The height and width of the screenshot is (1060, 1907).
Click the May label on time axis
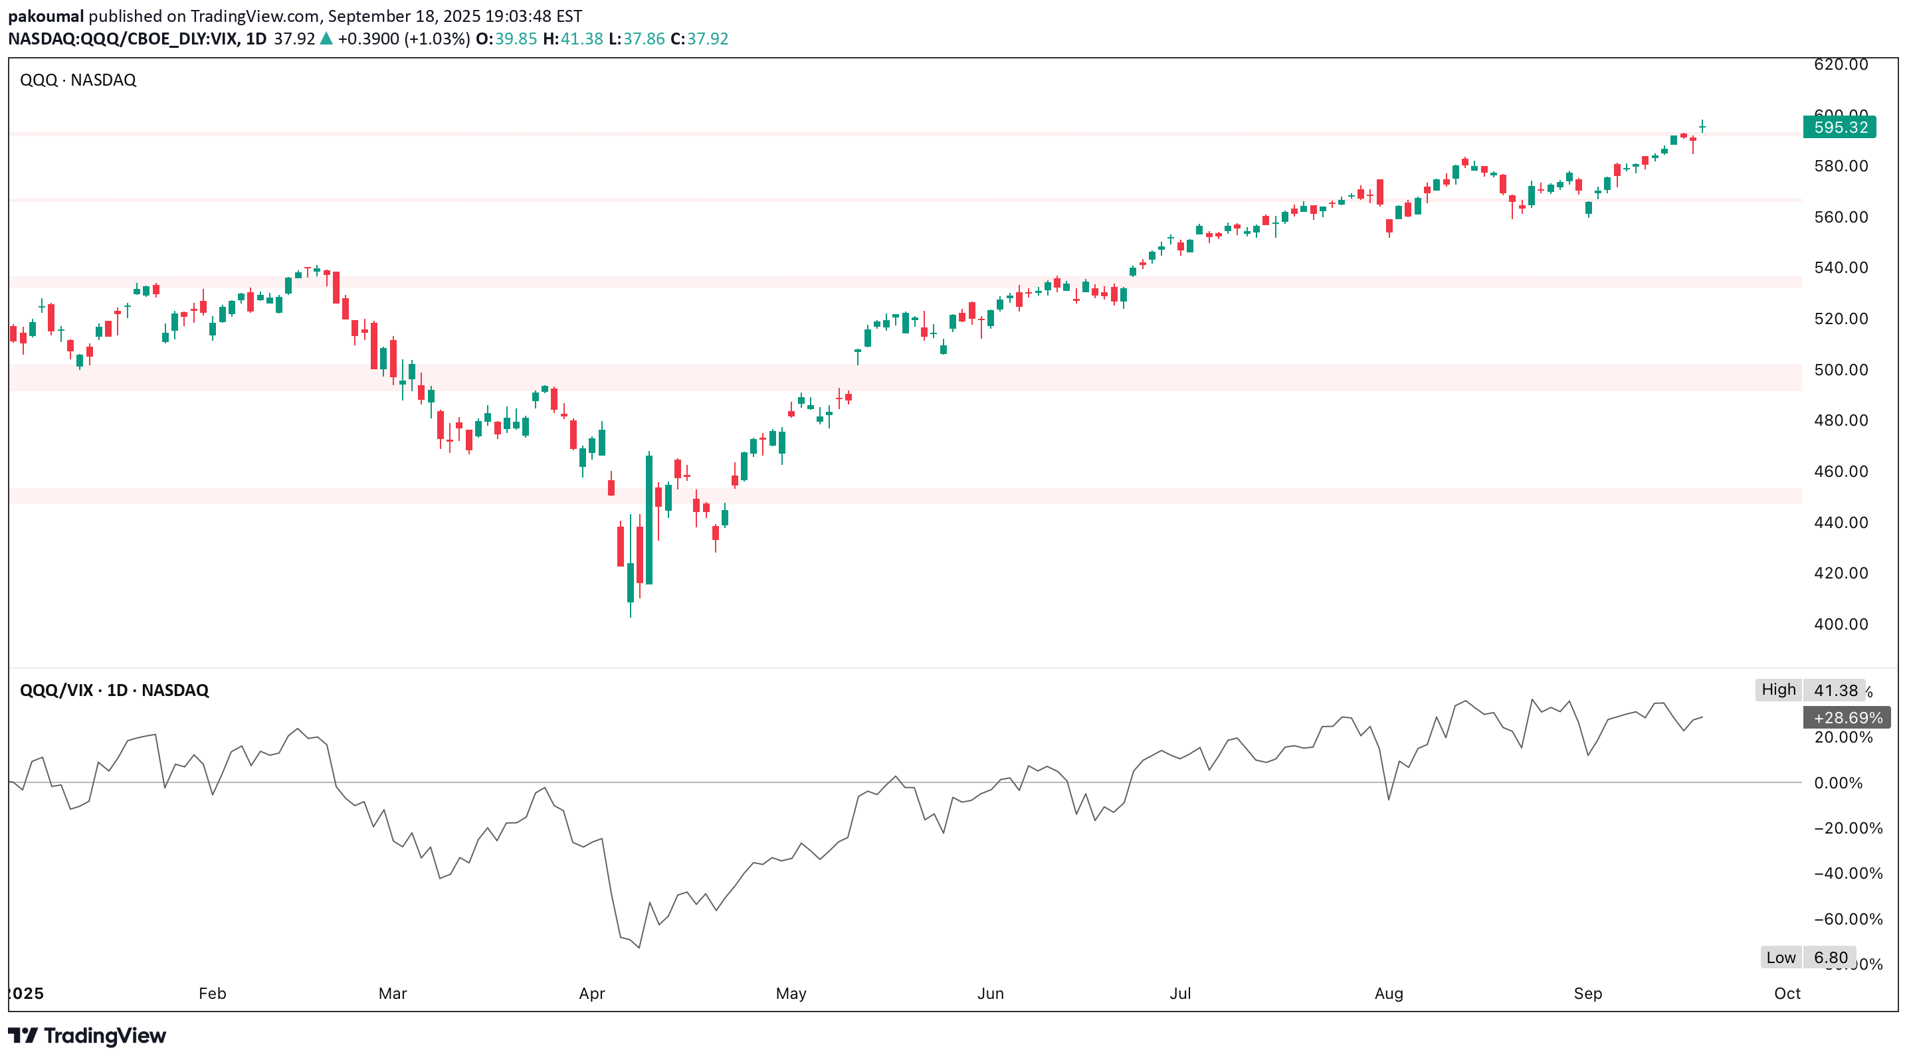tap(791, 993)
